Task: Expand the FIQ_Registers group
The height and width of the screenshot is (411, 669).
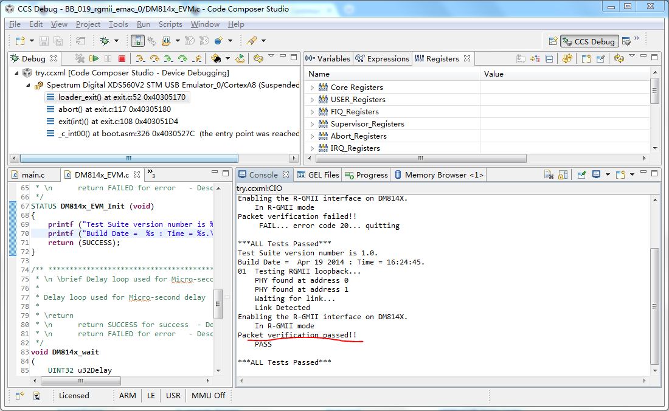Action: 313,112
